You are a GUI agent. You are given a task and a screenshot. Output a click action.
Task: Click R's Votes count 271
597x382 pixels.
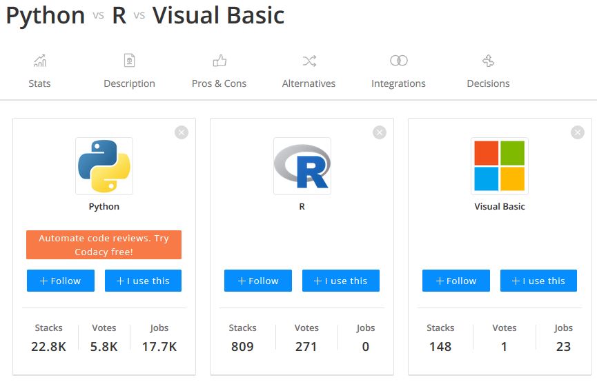click(x=306, y=347)
